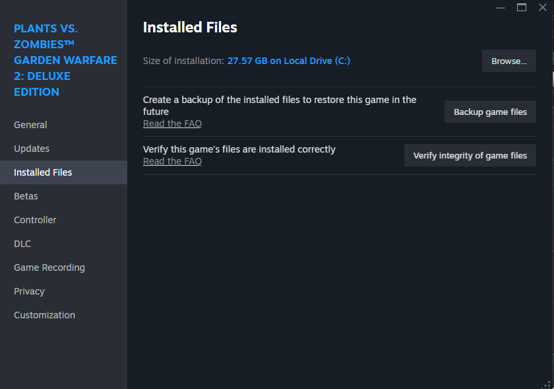The width and height of the screenshot is (554, 389).
Task: Maximize the properties window
Action: click(522, 7)
